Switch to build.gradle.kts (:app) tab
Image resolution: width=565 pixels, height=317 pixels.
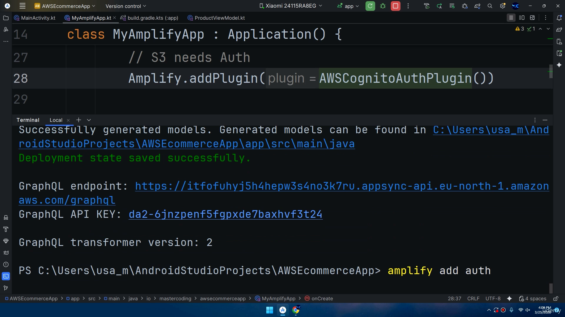149,18
